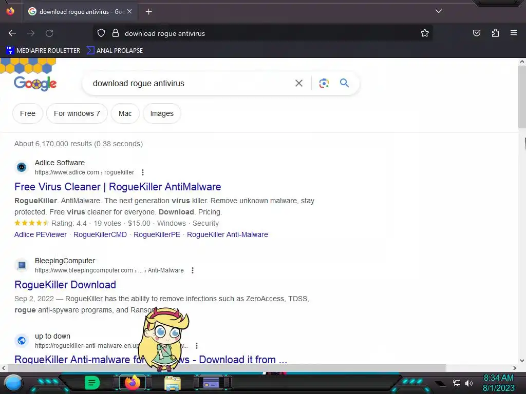The image size is (526, 394).
Task: Open the Adlice PEViewer sitelink
Action: (x=41, y=234)
